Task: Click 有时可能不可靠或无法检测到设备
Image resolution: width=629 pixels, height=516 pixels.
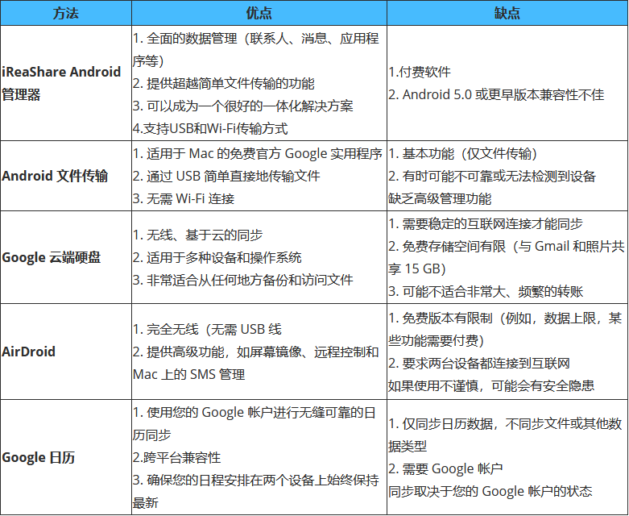Action: point(492,177)
